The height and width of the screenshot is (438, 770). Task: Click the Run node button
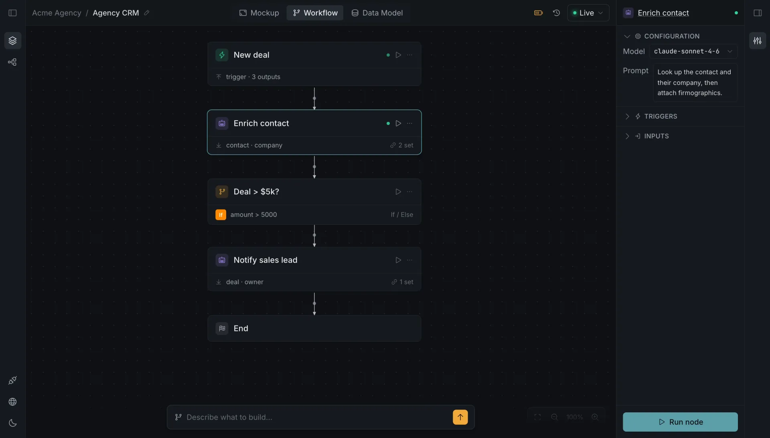pos(680,422)
